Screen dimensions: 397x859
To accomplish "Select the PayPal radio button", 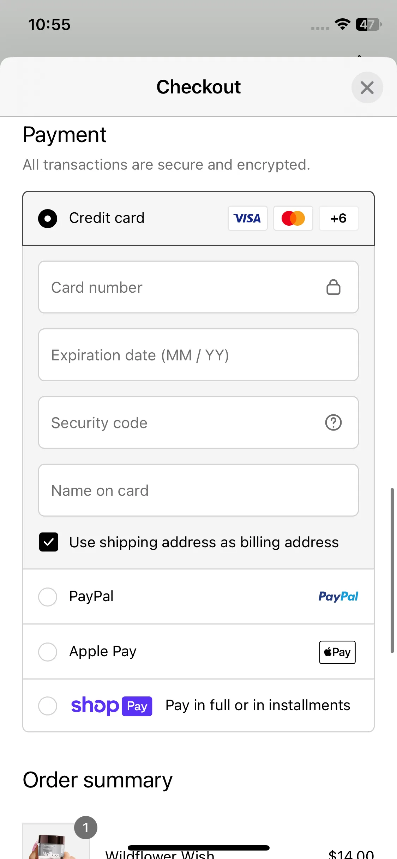I will (x=48, y=597).
